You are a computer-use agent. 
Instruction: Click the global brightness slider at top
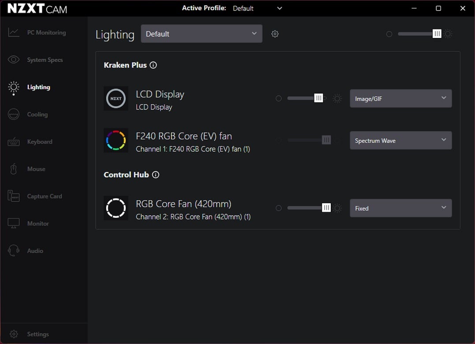(419, 34)
